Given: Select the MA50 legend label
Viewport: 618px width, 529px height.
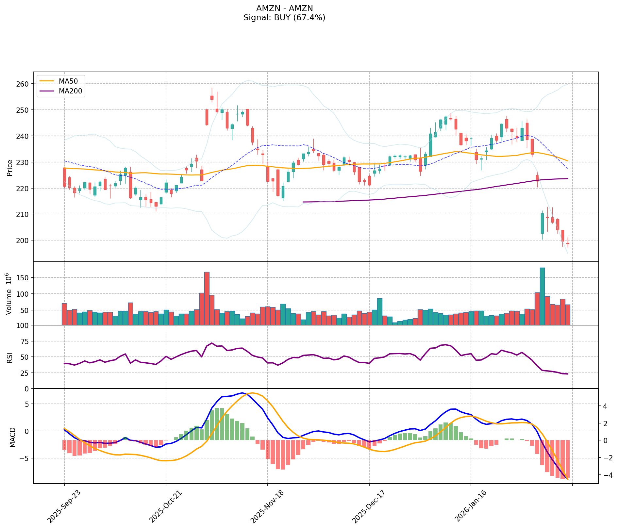Looking at the screenshot, I should click(x=68, y=81).
